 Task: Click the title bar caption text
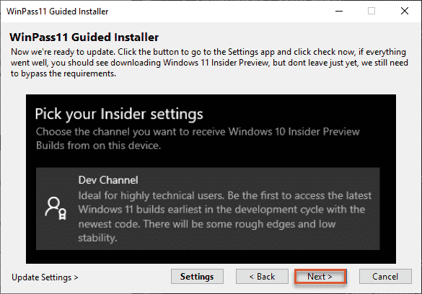point(57,12)
